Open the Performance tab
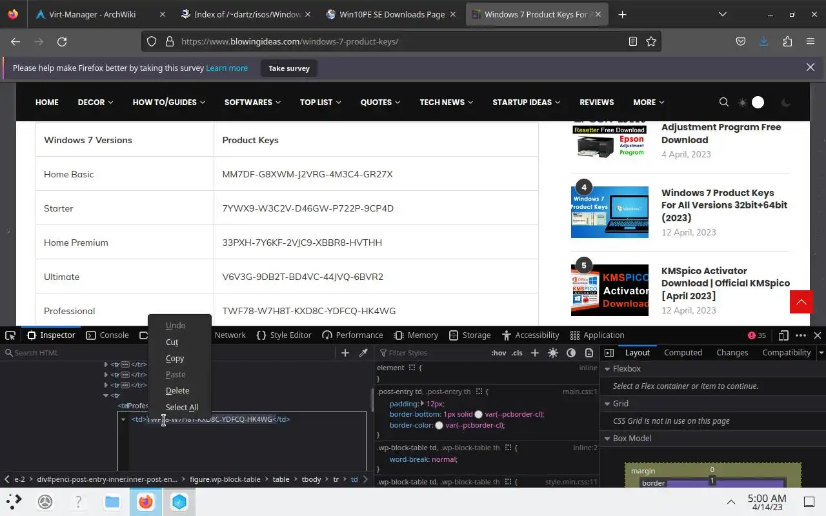The image size is (826, 516). (x=352, y=335)
